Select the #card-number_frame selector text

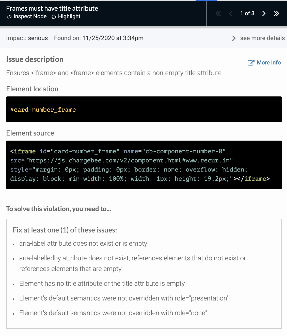43,110
